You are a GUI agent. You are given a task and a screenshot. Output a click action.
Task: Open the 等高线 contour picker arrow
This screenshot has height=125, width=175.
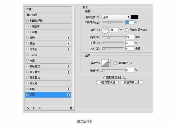pyautogui.click(x=109, y=63)
